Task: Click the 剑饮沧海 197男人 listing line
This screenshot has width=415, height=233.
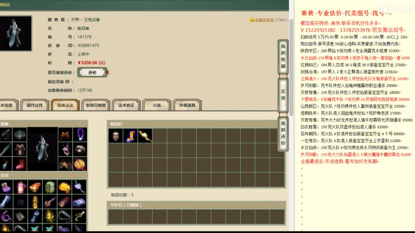Action: (x=349, y=72)
